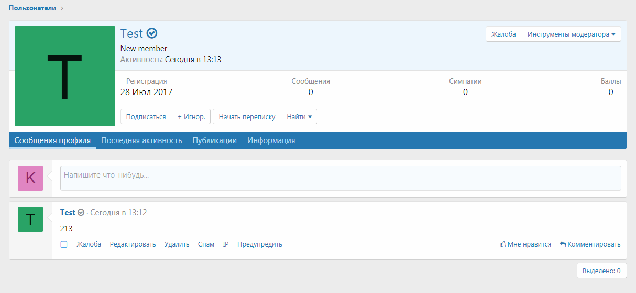636x293 pixels.
Task: Click the large green T profile avatar
Action: tap(65, 76)
